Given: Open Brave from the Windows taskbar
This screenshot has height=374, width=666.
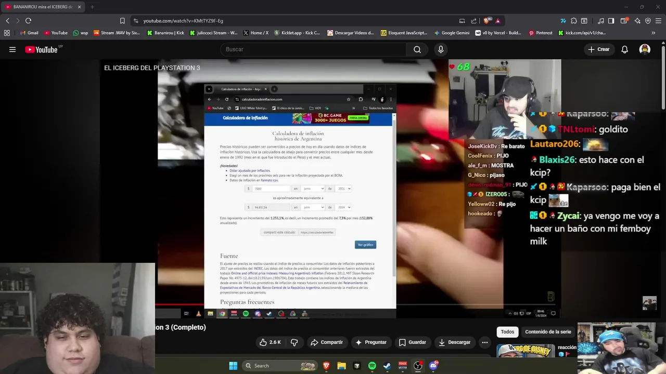Looking at the screenshot, I should [327, 366].
